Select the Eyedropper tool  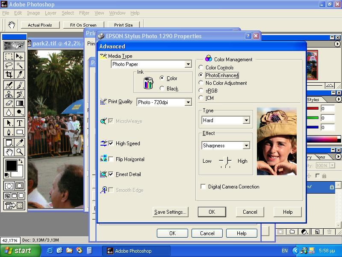click(x=19, y=143)
